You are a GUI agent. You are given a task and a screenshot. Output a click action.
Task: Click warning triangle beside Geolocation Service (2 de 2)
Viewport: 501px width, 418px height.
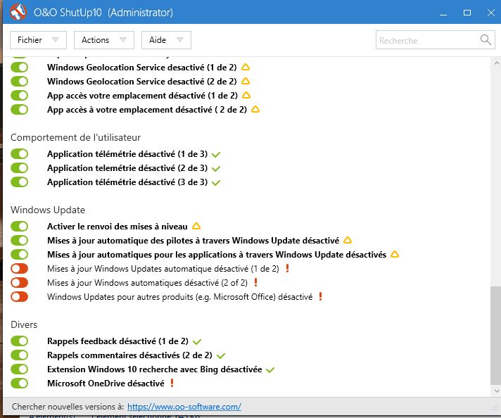246,81
